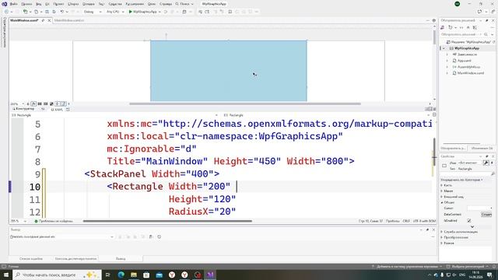Click Solution Explorer sync/refresh icon
498x280 pixels.
point(450,28)
